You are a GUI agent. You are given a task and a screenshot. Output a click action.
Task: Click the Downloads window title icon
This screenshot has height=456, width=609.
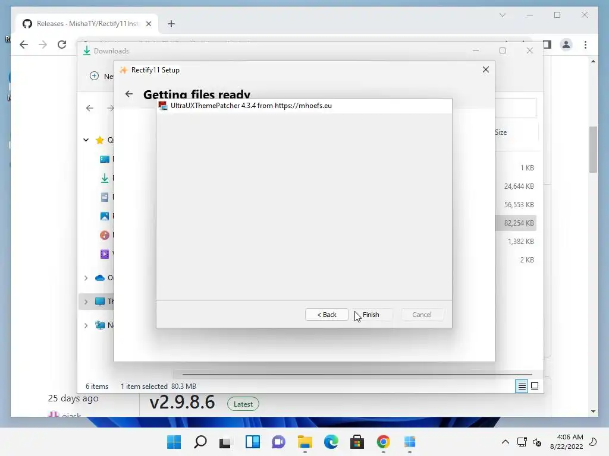coord(87,51)
